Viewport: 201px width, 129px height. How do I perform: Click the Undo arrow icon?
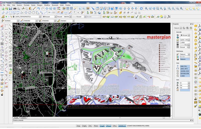(x=38, y=9)
